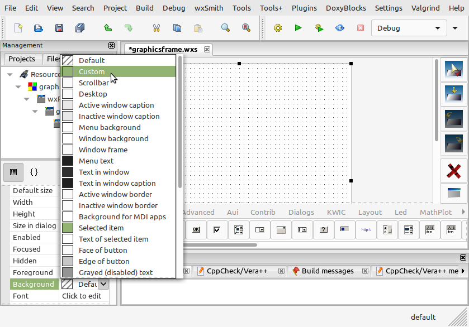The height and width of the screenshot is (327, 469).
Task: Open the Valgrind menu
Action: pos(425,8)
